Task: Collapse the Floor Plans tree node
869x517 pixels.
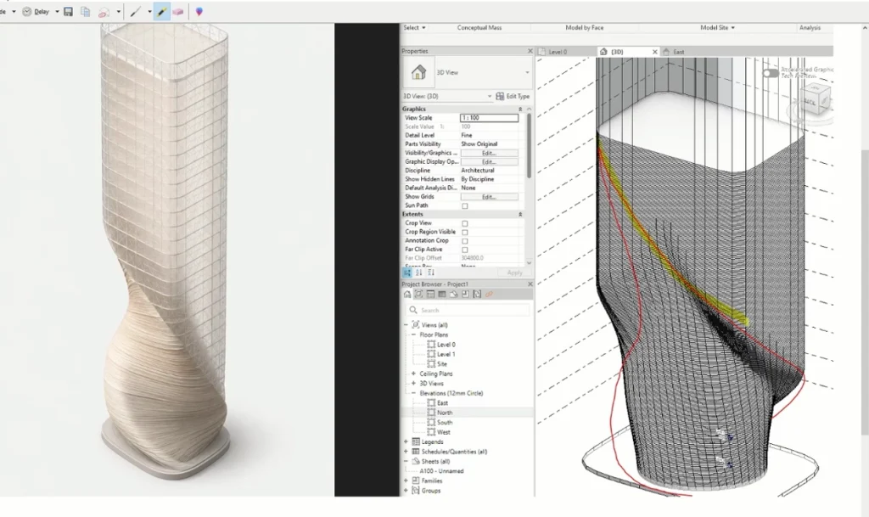Action: tap(413, 335)
